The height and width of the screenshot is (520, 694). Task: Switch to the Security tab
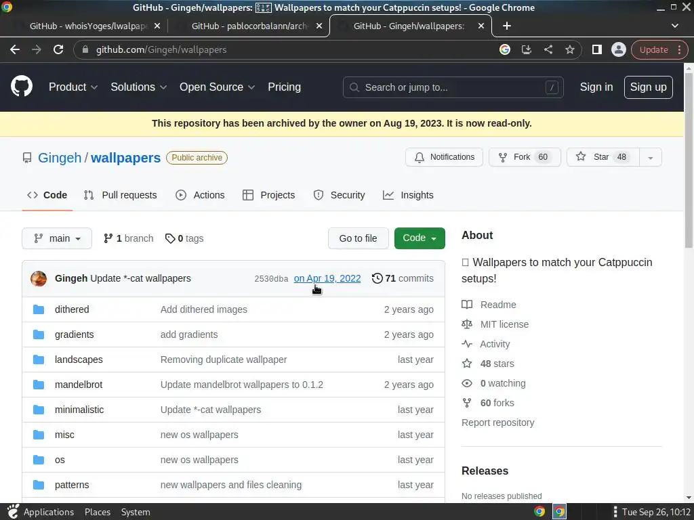tap(339, 195)
